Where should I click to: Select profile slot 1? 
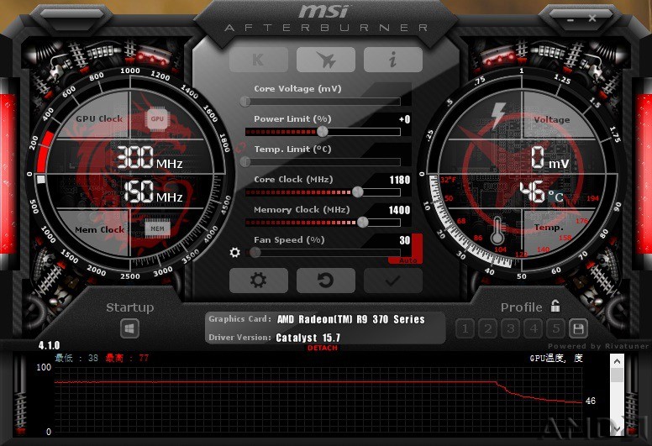click(465, 328)
